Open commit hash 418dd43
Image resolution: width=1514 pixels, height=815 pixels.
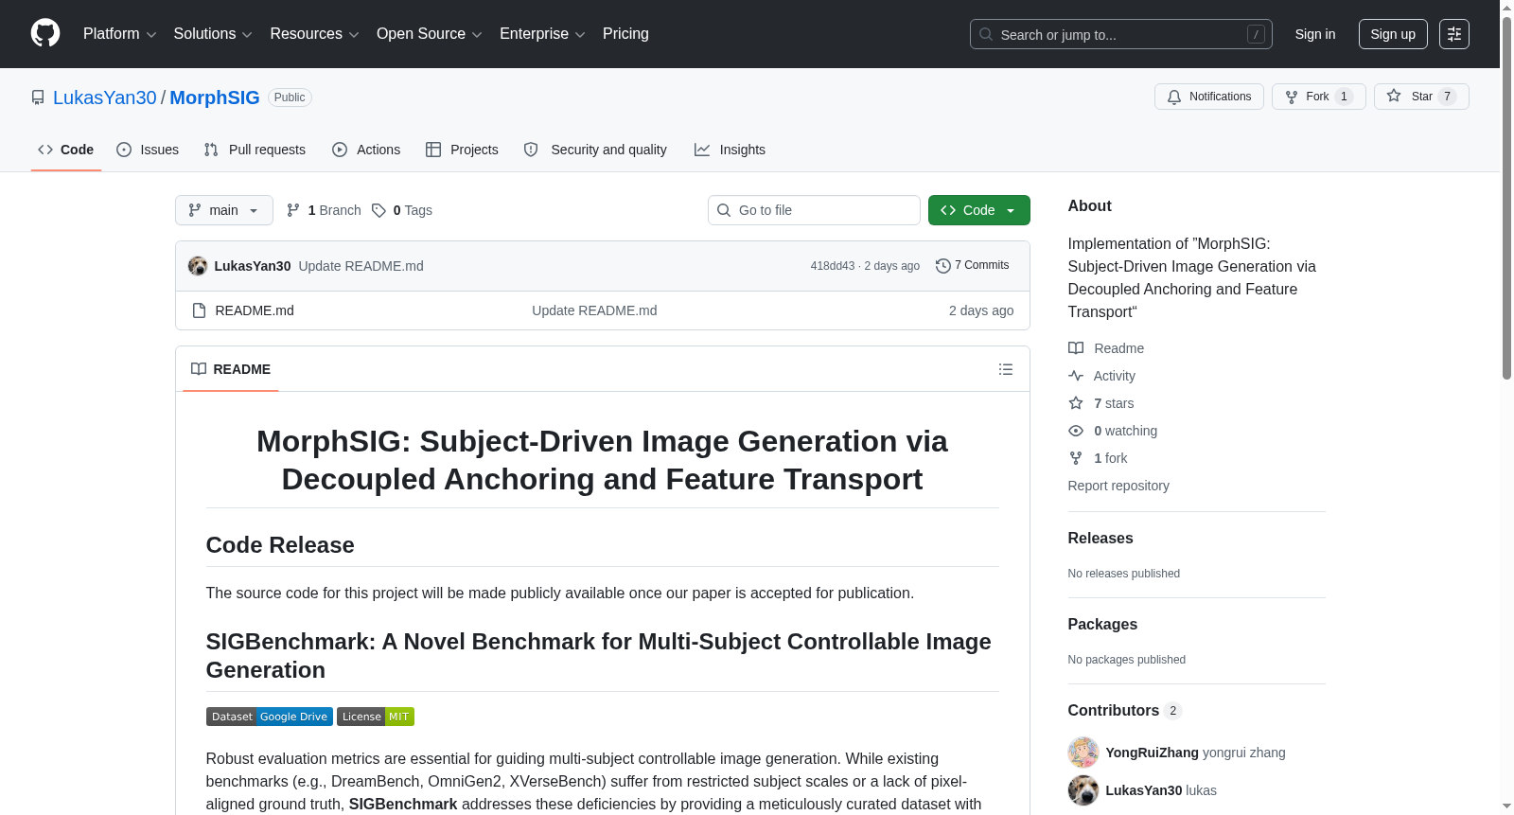coord(832,266)
